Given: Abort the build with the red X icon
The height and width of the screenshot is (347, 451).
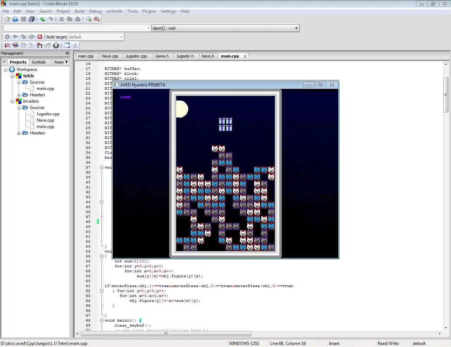Looking at the screenshot, I should [40, 37].
